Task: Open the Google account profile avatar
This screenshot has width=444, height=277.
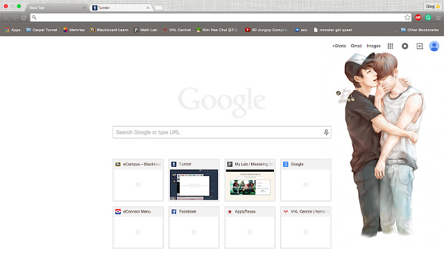Action: (x=434, y=46)
